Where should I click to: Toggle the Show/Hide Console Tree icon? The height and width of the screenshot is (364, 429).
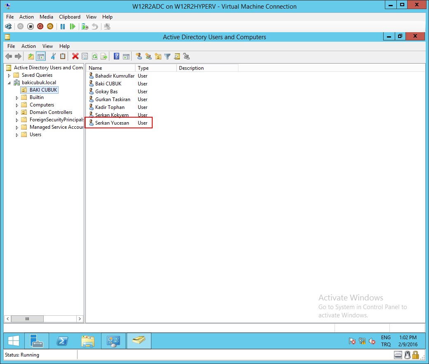[x=41, y=57]
